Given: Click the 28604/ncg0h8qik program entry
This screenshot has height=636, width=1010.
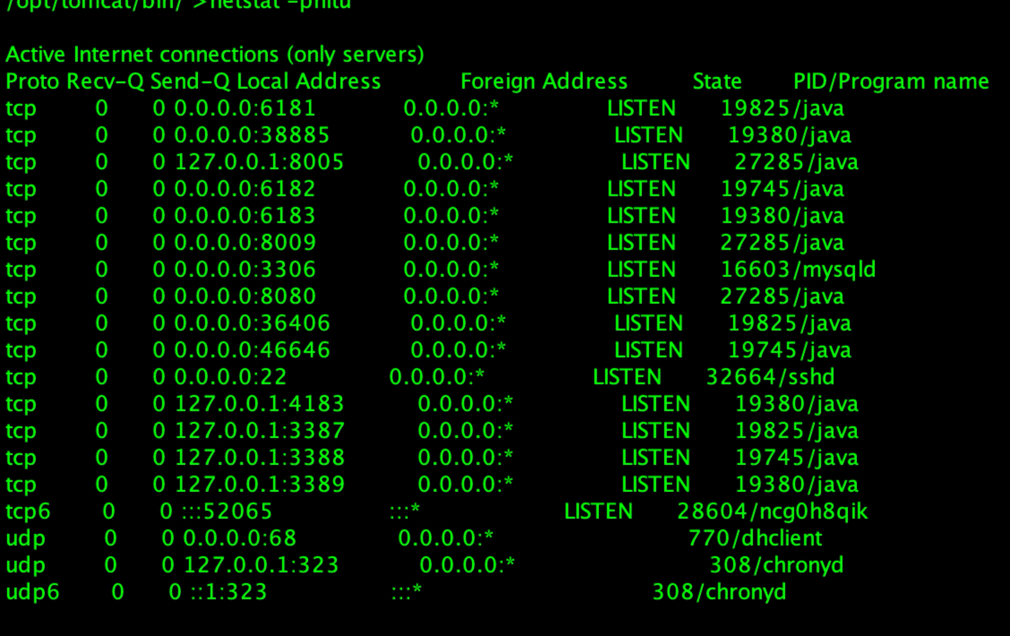Looking at the screenshot, I should pos(772,511).
